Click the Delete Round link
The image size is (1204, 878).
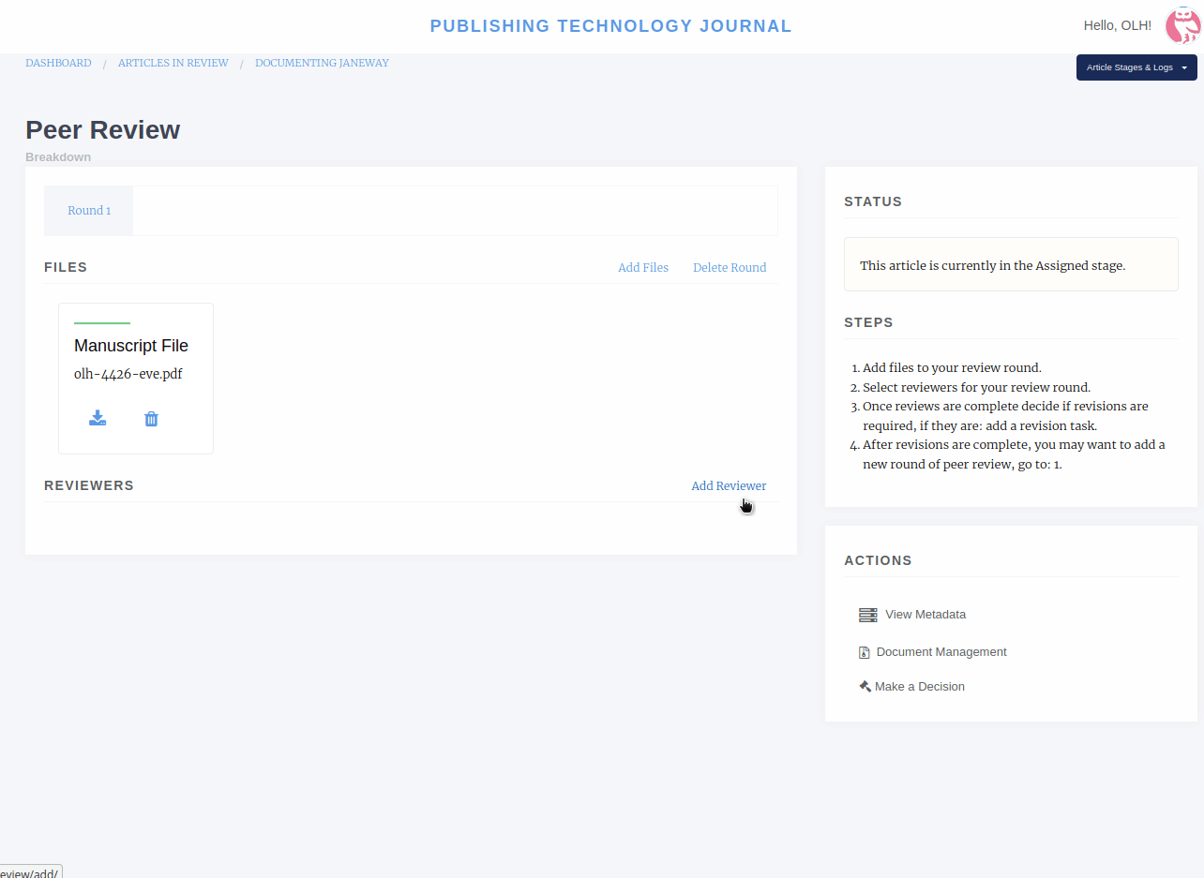point(729,268)
